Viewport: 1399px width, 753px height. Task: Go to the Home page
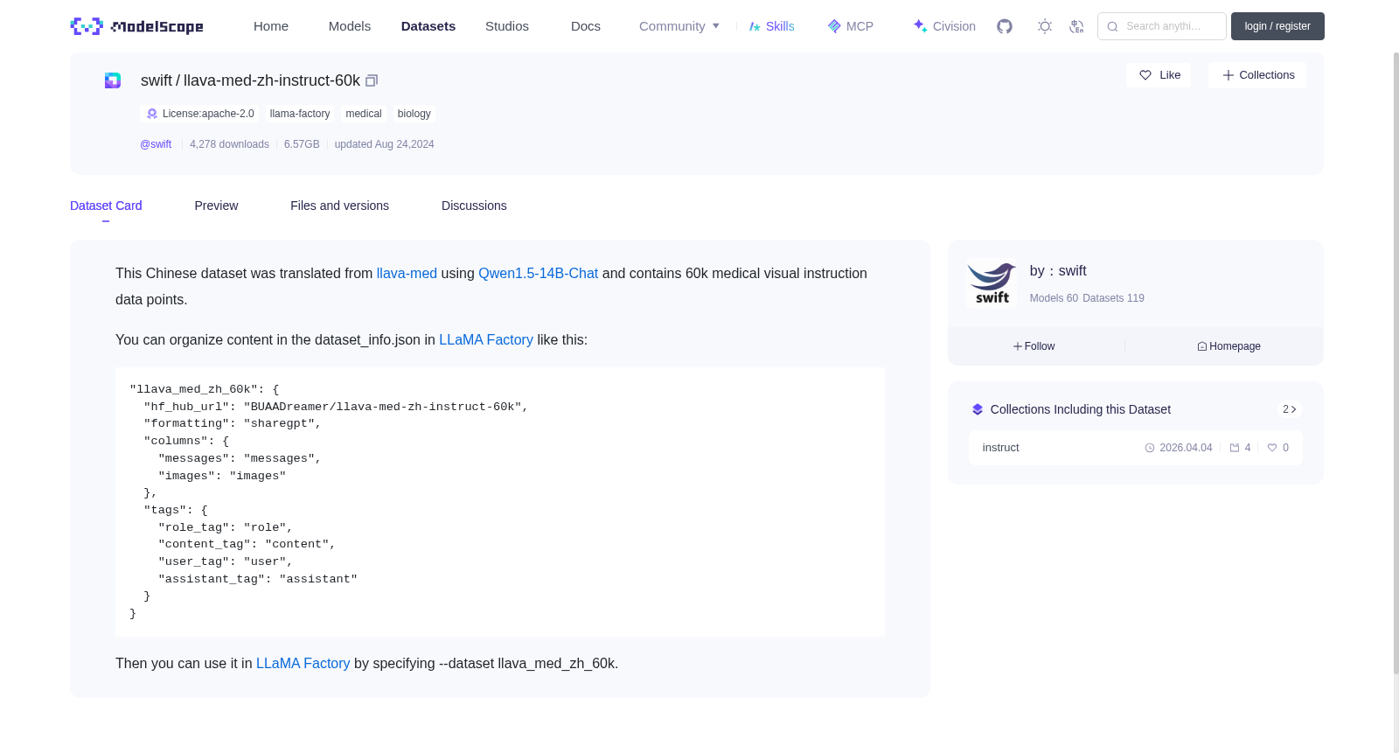pos(271,26)
